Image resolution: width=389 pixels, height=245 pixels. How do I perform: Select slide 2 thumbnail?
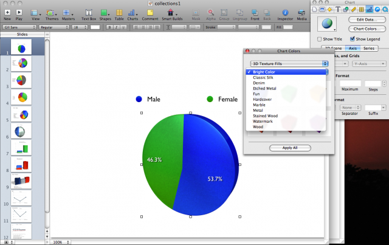(21, 64)
